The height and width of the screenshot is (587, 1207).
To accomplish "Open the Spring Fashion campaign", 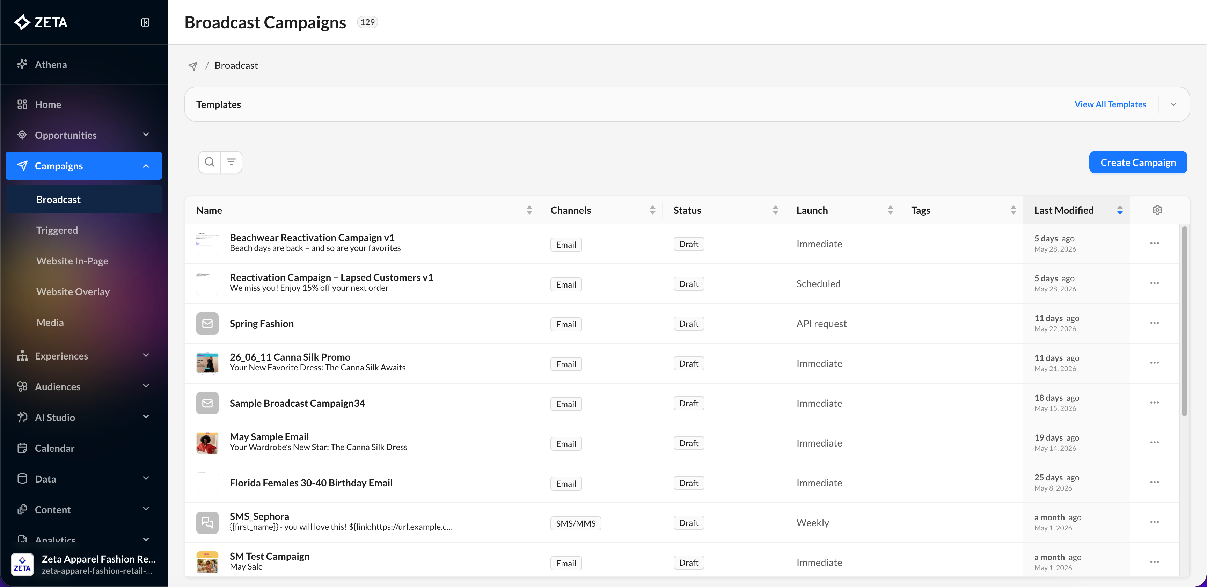I will tap(262, 324).
